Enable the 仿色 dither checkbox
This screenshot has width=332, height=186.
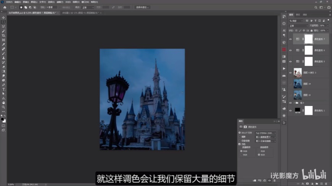tap(239, 144)
